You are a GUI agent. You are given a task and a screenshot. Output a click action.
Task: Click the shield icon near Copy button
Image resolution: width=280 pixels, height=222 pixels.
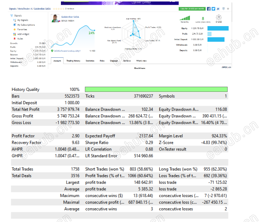point(224,9)
